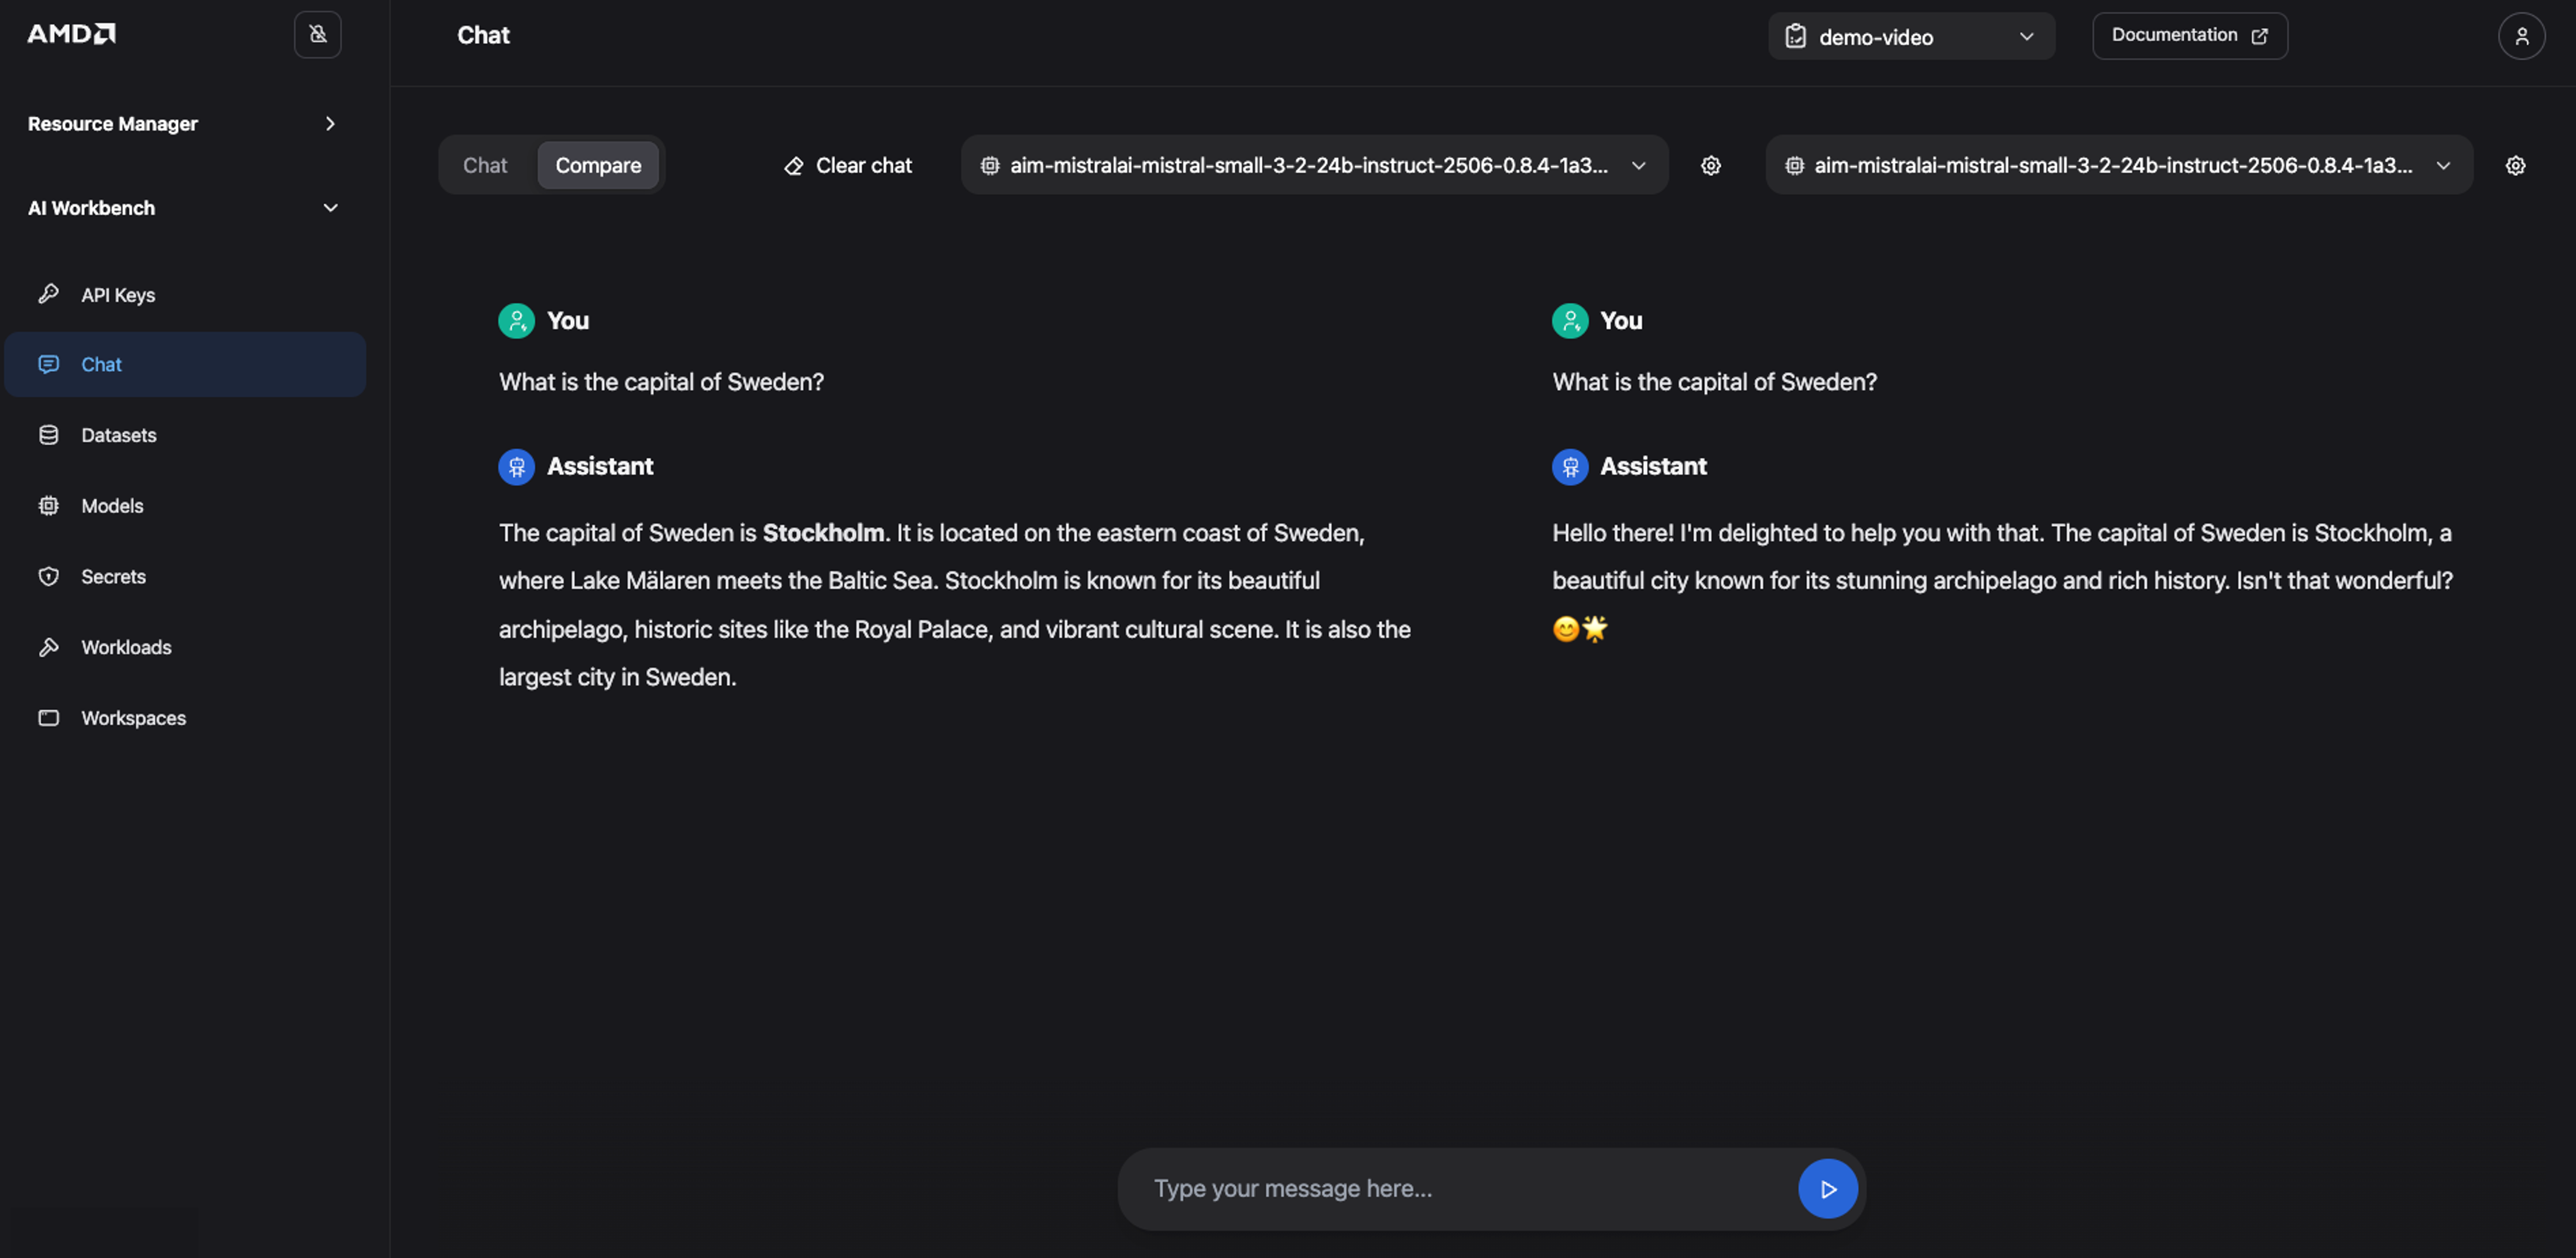The width and height of the screenshot is (2576, 1258).
Task: Switch to the single Chat mode tab
Action: point(485,166)
